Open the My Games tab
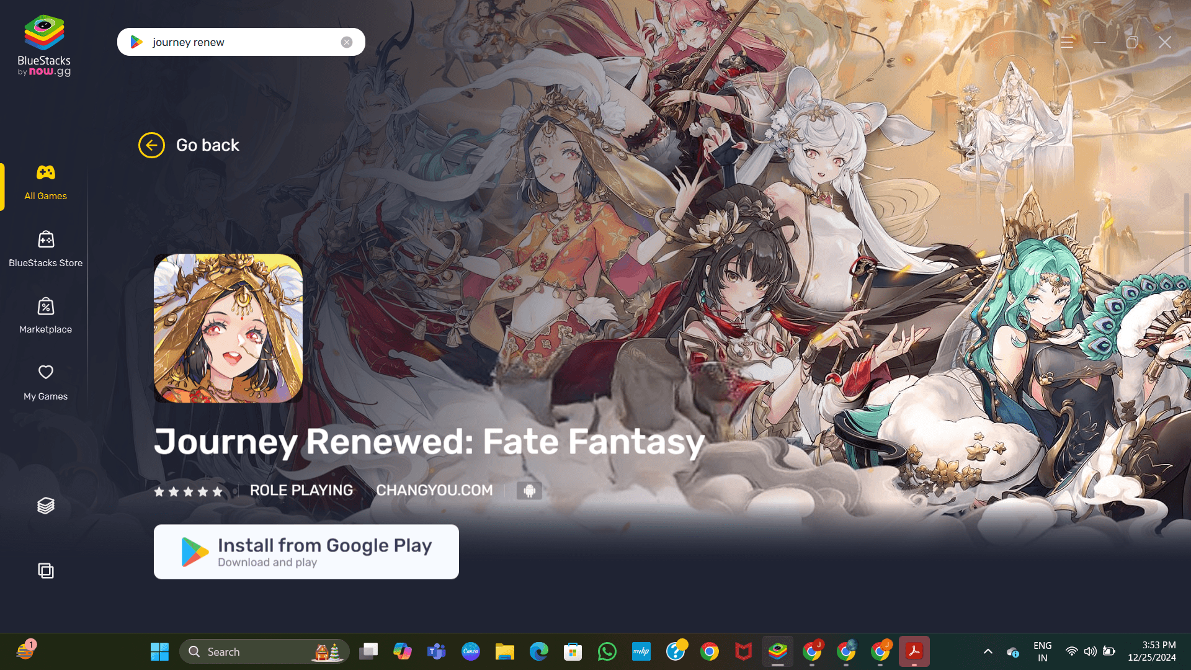The height and width of the screenshot is (670, 1191). click(45, 383)
